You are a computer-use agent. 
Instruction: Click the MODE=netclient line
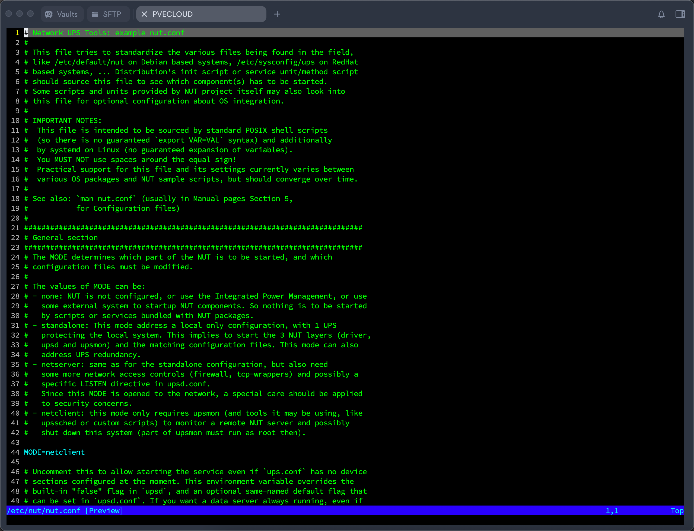click(x=55, y=452)
